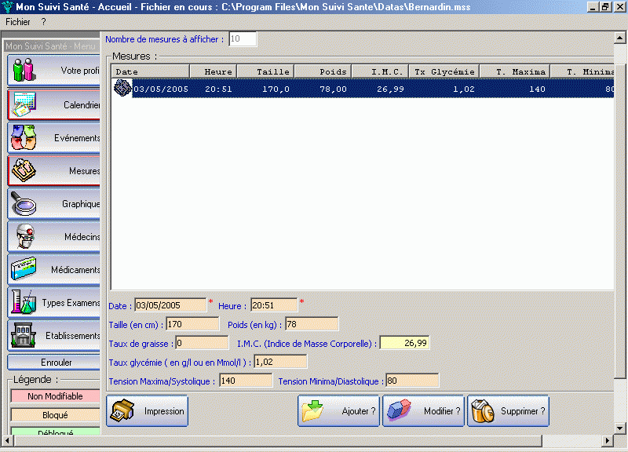Viewport: 628px width, 452px height.
Task: Select the Evénements sticky notes icon
Action: [24, 137]
